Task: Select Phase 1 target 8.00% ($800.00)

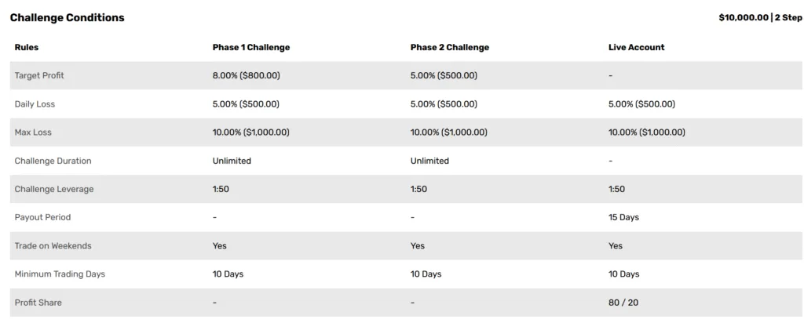Action: pos(247,75)
